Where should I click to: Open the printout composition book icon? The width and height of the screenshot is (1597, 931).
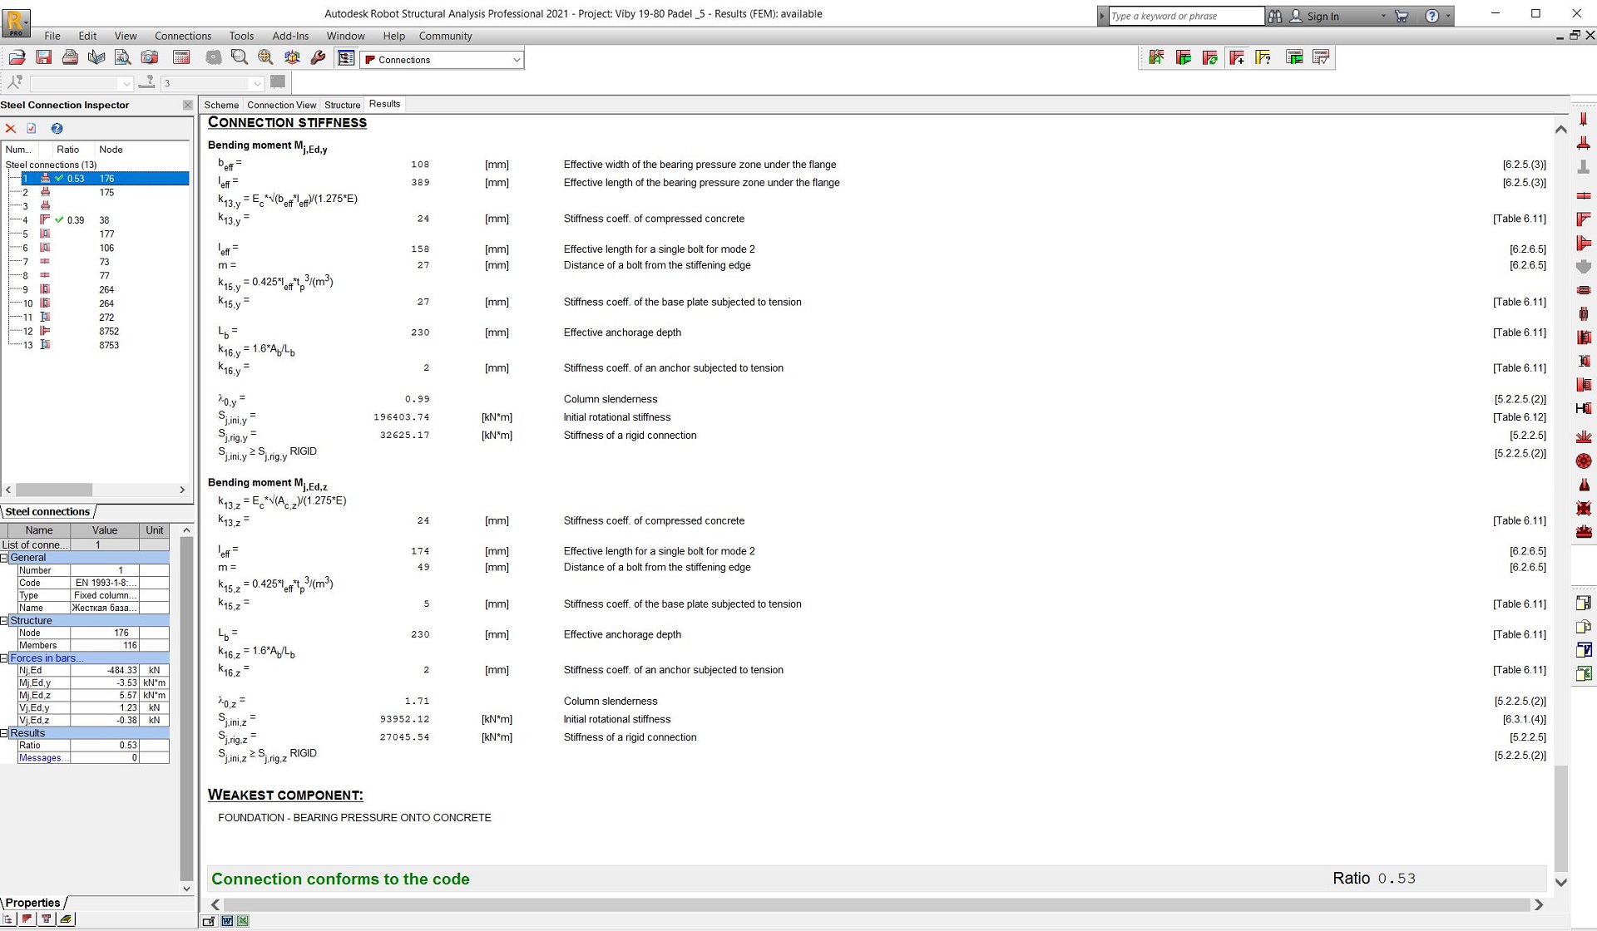tap(96, 57)
